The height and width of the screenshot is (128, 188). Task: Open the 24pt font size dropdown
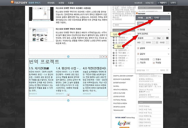[x=160, y=38]
